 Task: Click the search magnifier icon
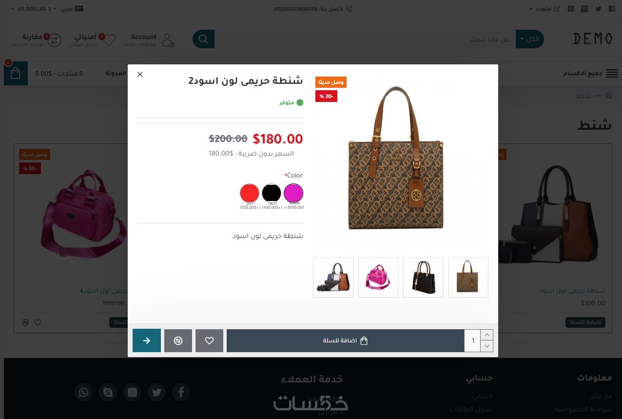204,39
